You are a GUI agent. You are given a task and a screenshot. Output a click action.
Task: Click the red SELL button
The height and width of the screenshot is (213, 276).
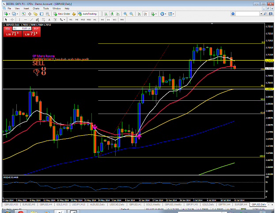[x=8, y=29]
